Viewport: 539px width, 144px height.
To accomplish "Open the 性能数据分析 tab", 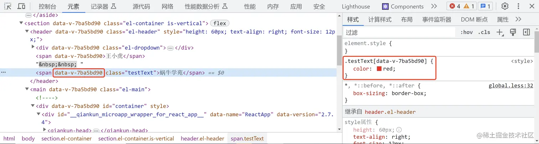I will [206, 6].
